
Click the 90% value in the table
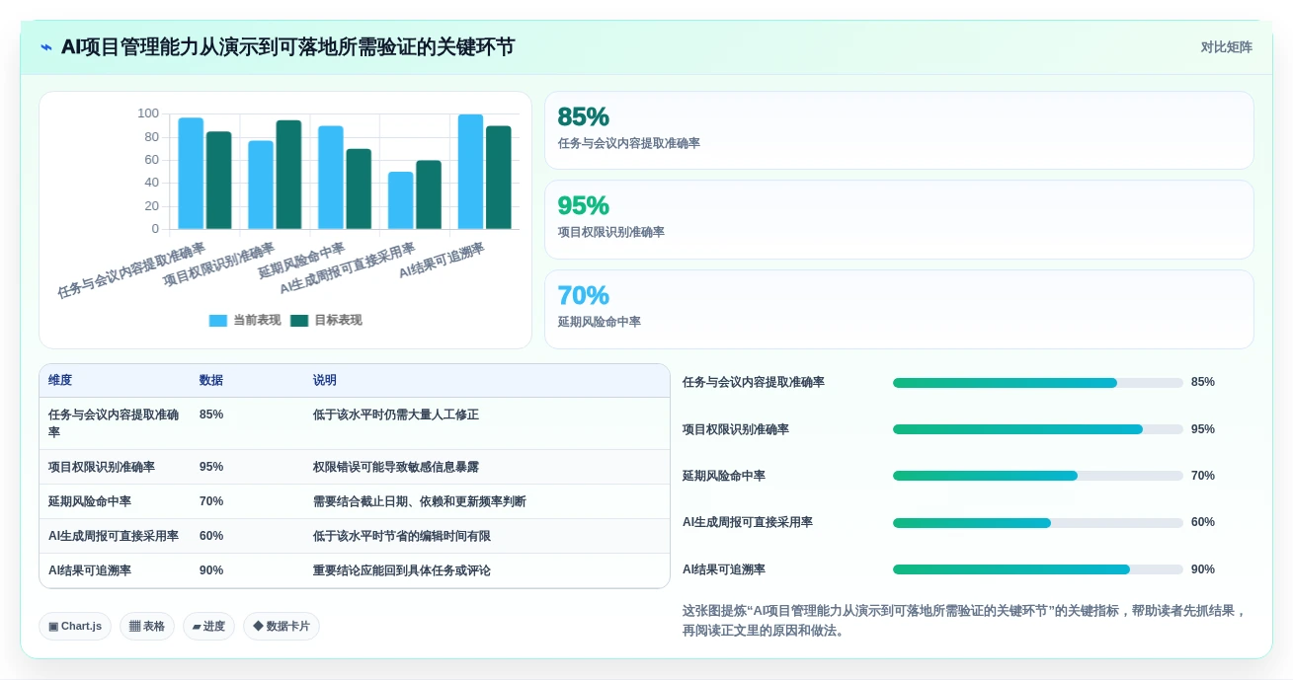pos(211,570)
